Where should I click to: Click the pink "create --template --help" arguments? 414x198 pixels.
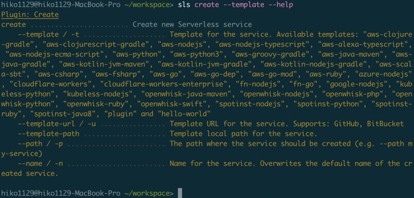pyautogui.click(x=244, y=5)
